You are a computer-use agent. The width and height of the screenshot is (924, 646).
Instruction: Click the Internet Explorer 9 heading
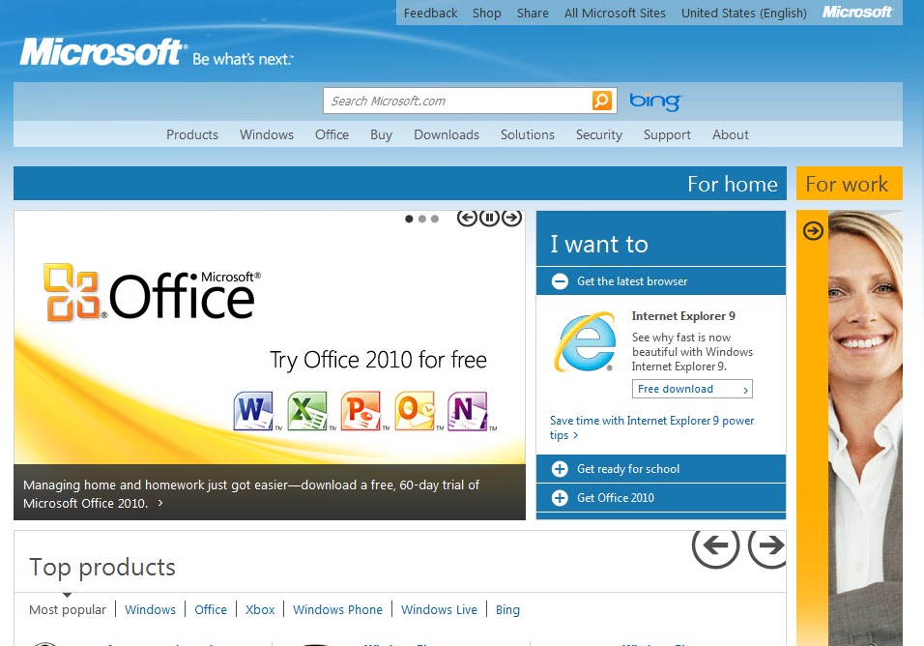pos(683,316)
